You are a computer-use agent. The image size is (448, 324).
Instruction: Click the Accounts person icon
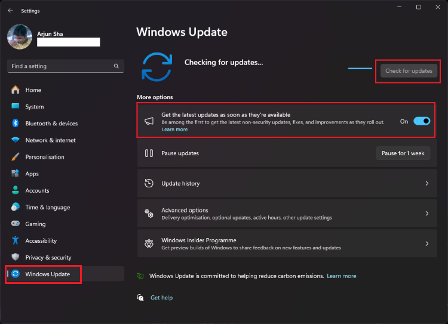tap(16, 190)
